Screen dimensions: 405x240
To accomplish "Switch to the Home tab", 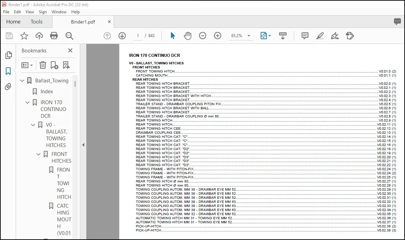I will [x=13, y=22].
